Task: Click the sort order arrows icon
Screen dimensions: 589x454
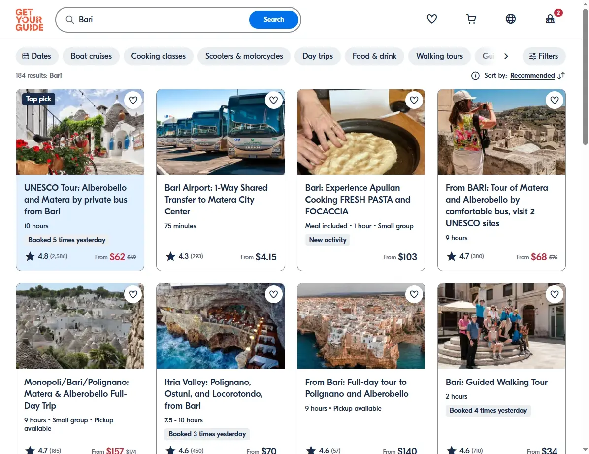Action: (x=561, y=76)
